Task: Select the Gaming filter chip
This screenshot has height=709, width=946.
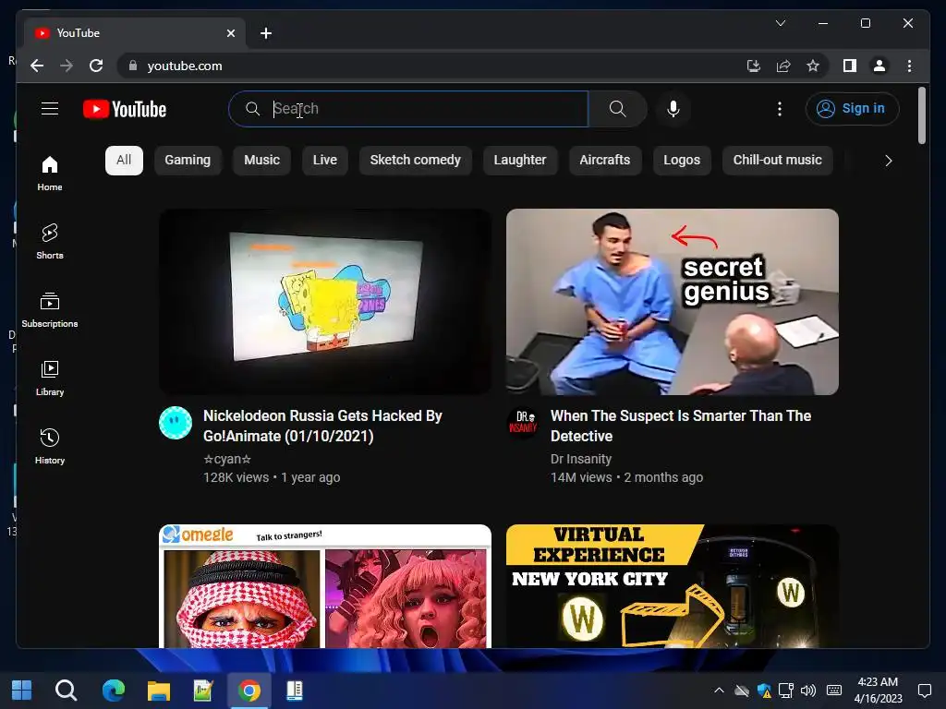Action: click(x=188, y=161)
